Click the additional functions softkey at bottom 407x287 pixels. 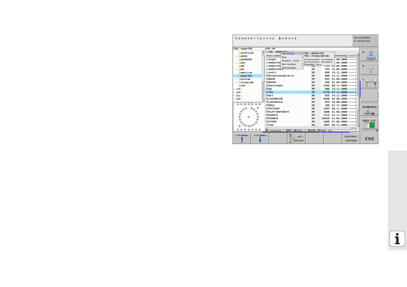point(351,138)
